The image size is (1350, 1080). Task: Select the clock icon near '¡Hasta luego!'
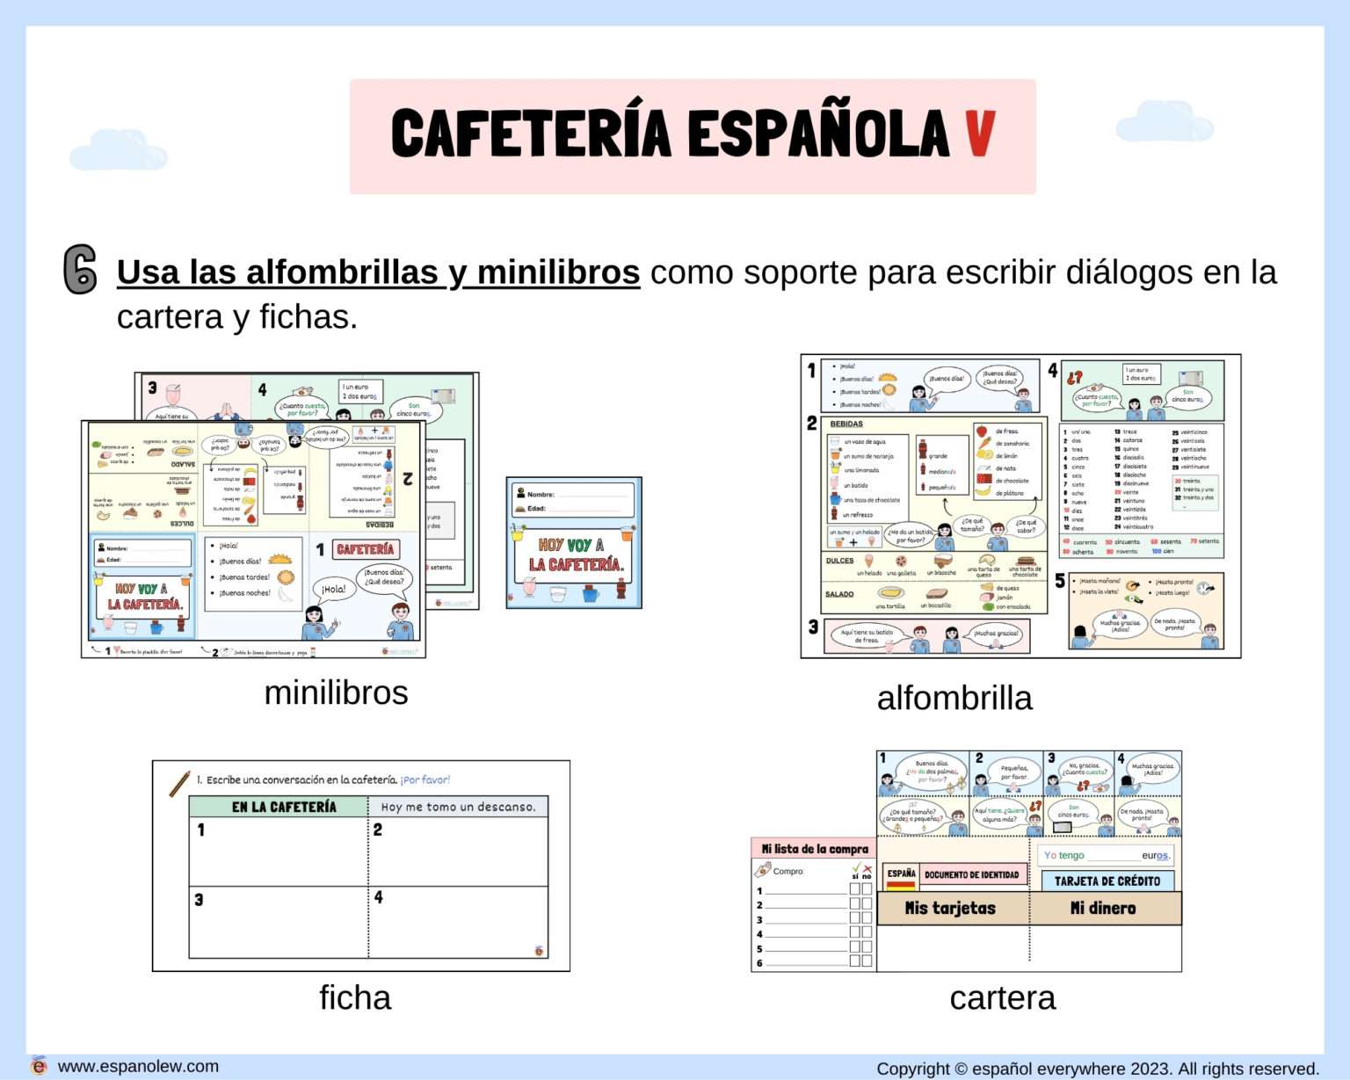[1204, 590]
